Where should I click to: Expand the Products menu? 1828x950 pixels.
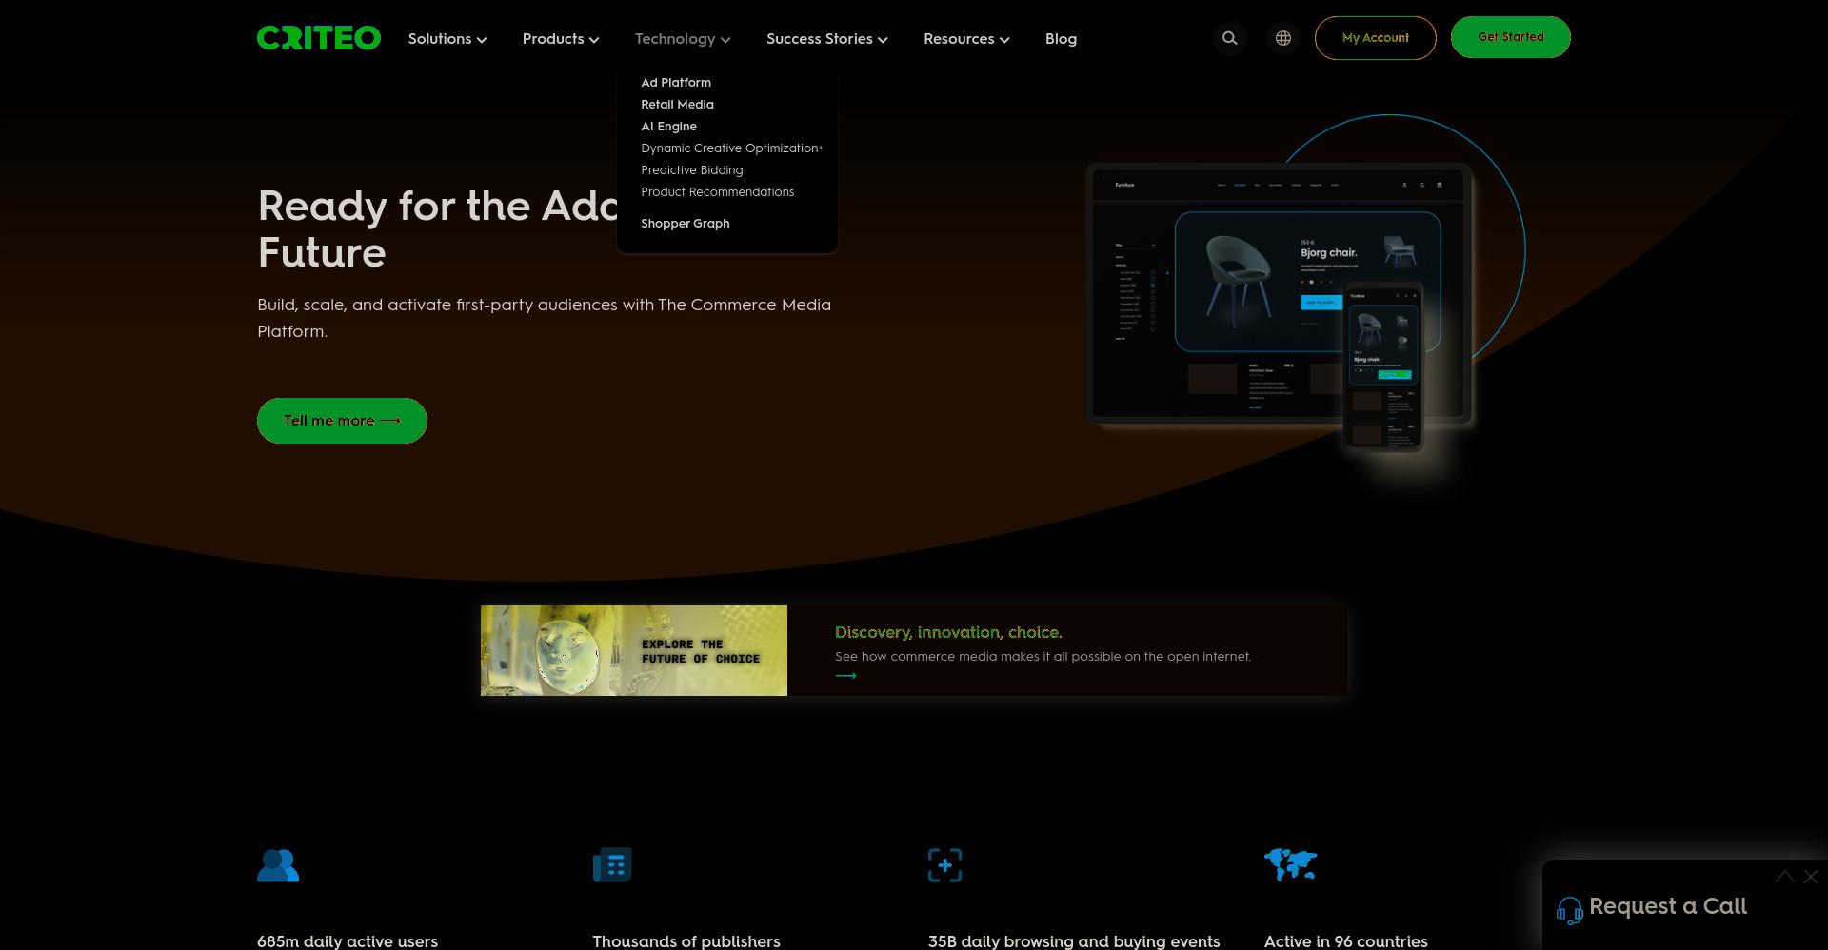point(561,39)
